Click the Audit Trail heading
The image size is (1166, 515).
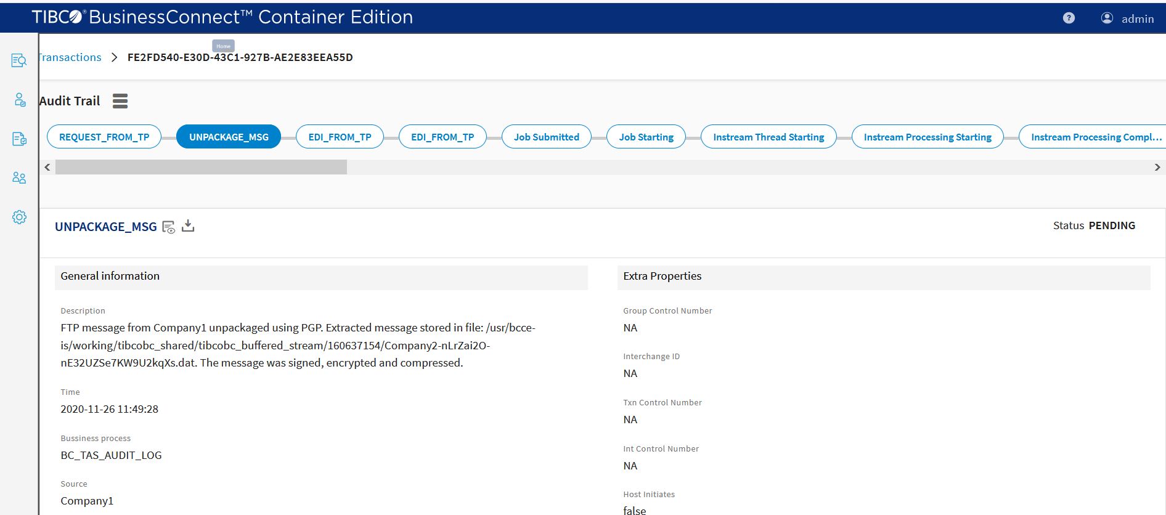click(x=70, y=101)
